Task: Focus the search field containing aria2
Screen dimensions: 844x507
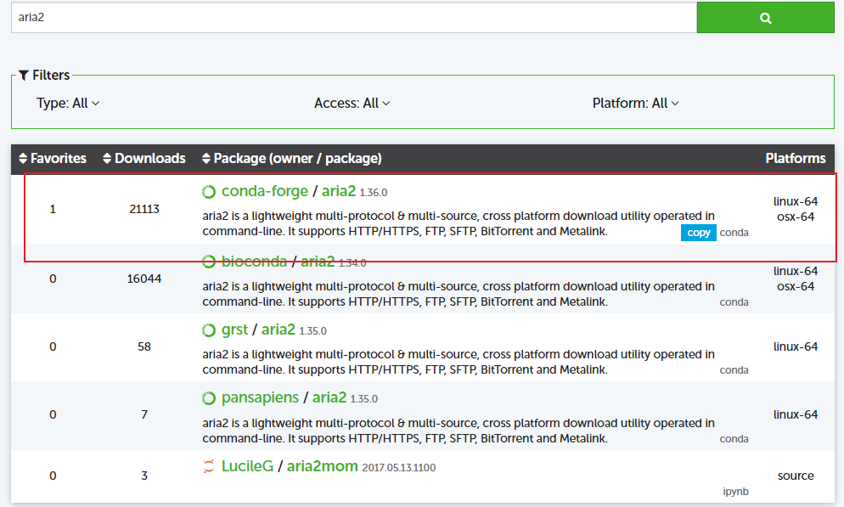Action: click(354, 17)
